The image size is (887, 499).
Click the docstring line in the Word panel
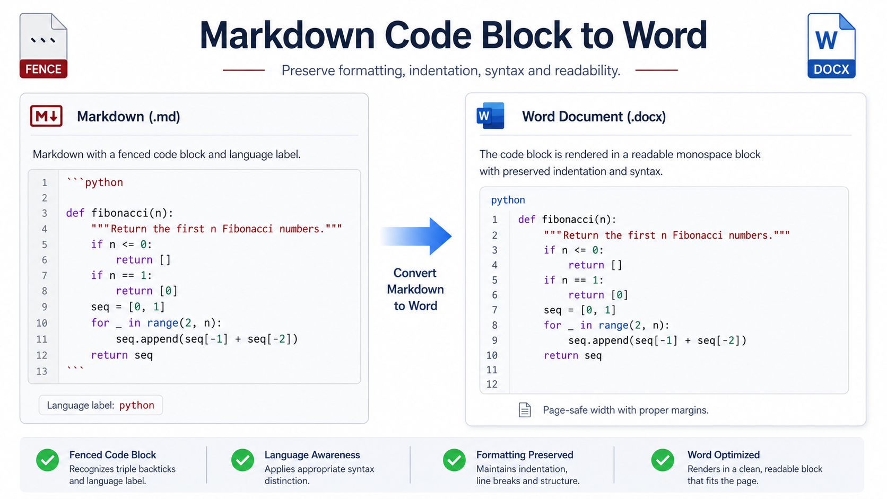pos(667,235)
